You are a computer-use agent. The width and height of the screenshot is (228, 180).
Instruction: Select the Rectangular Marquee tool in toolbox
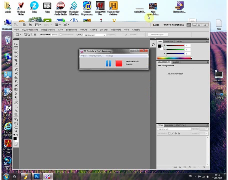(x=16, y=48)
